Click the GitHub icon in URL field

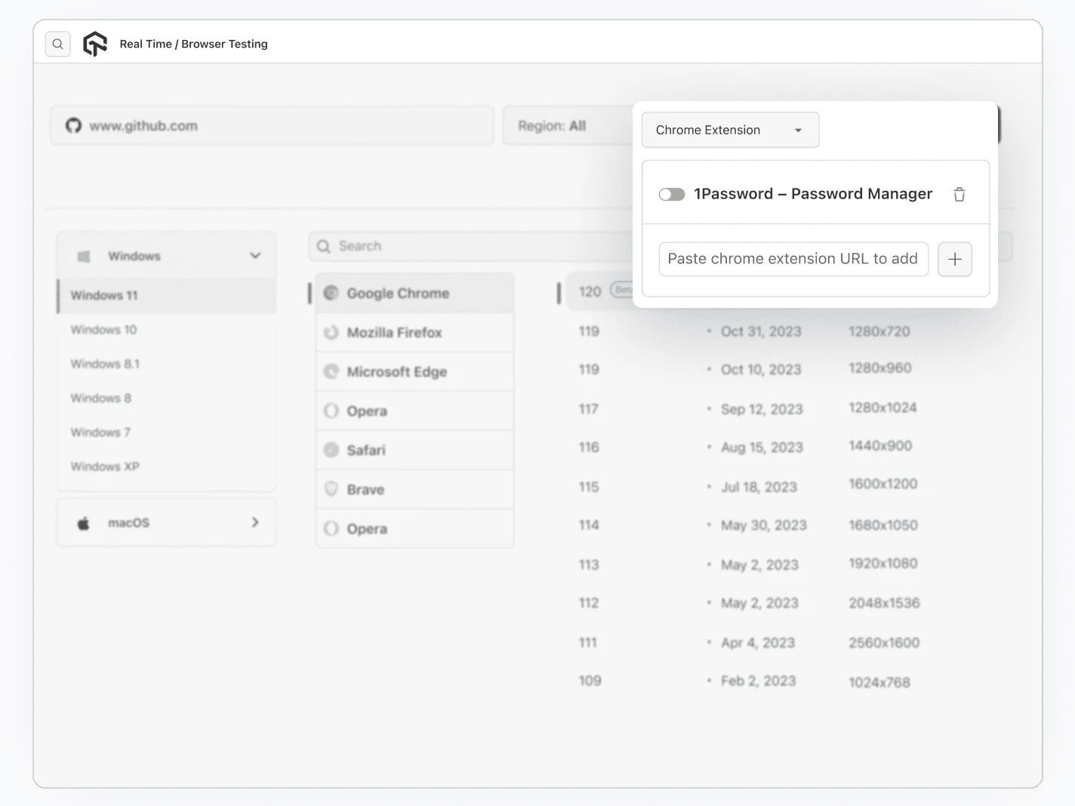(x=73, y=125)
